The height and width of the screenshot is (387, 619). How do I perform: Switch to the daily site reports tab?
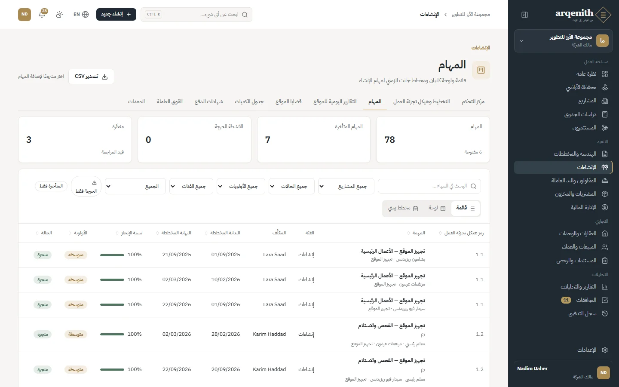click(x=335, y=101)
